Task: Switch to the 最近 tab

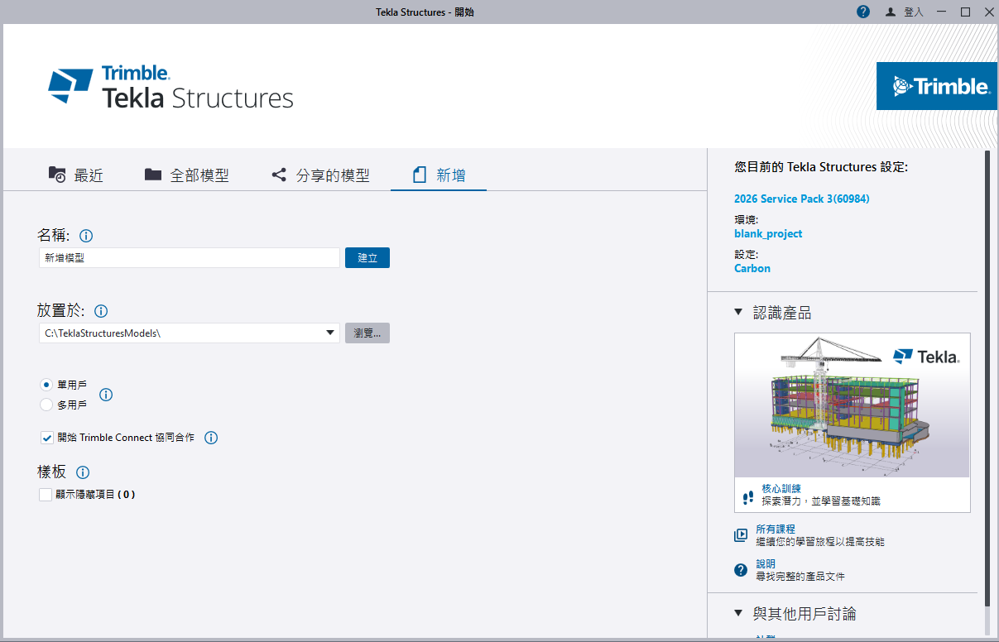Action: (x=75, y=175)
